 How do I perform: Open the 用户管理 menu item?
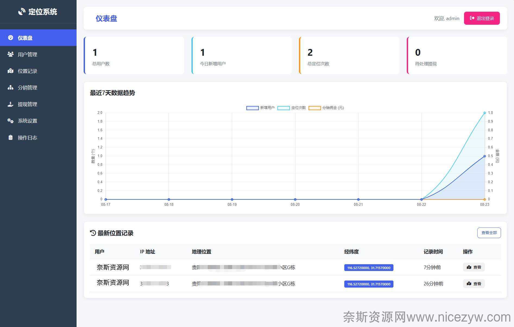(27, 54)
